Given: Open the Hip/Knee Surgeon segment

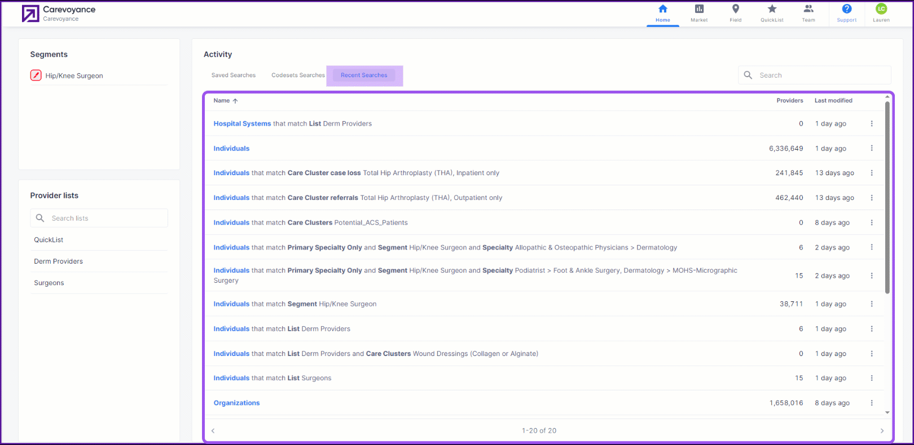Looking at the screenshot, I should pyautogui.click(x=74, y=76).
